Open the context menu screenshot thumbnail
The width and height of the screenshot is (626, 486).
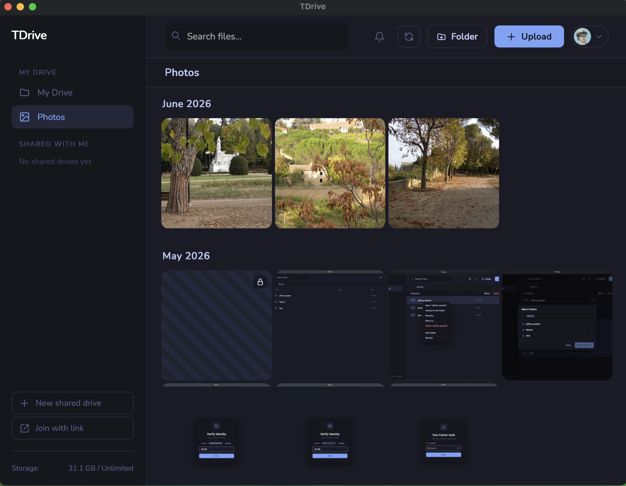pos(444,325)
